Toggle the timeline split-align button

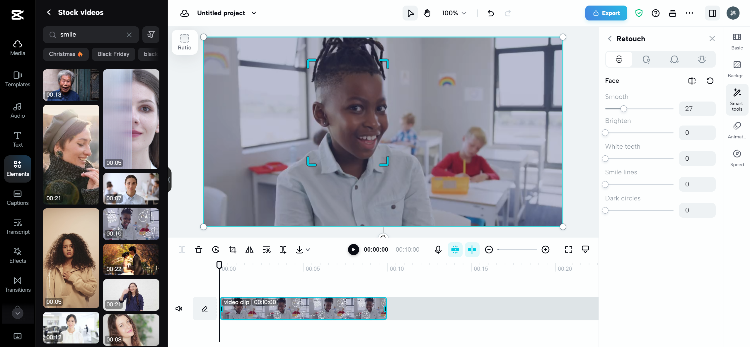click(x=472, y=250)
